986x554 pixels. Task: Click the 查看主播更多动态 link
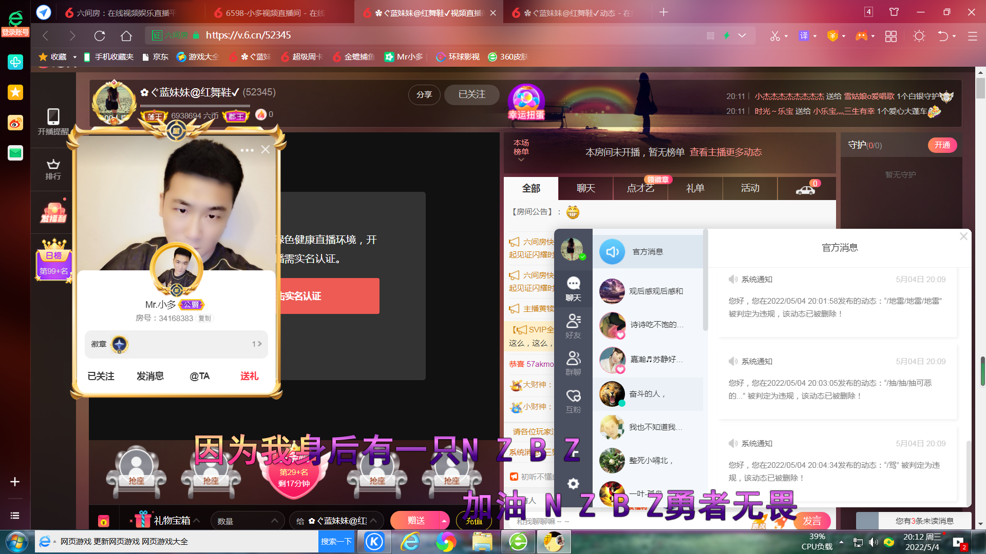[x=726, y=152]
